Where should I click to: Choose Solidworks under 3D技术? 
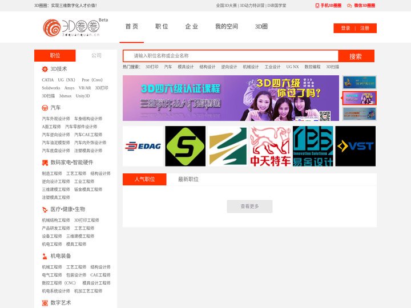point(51,88)
